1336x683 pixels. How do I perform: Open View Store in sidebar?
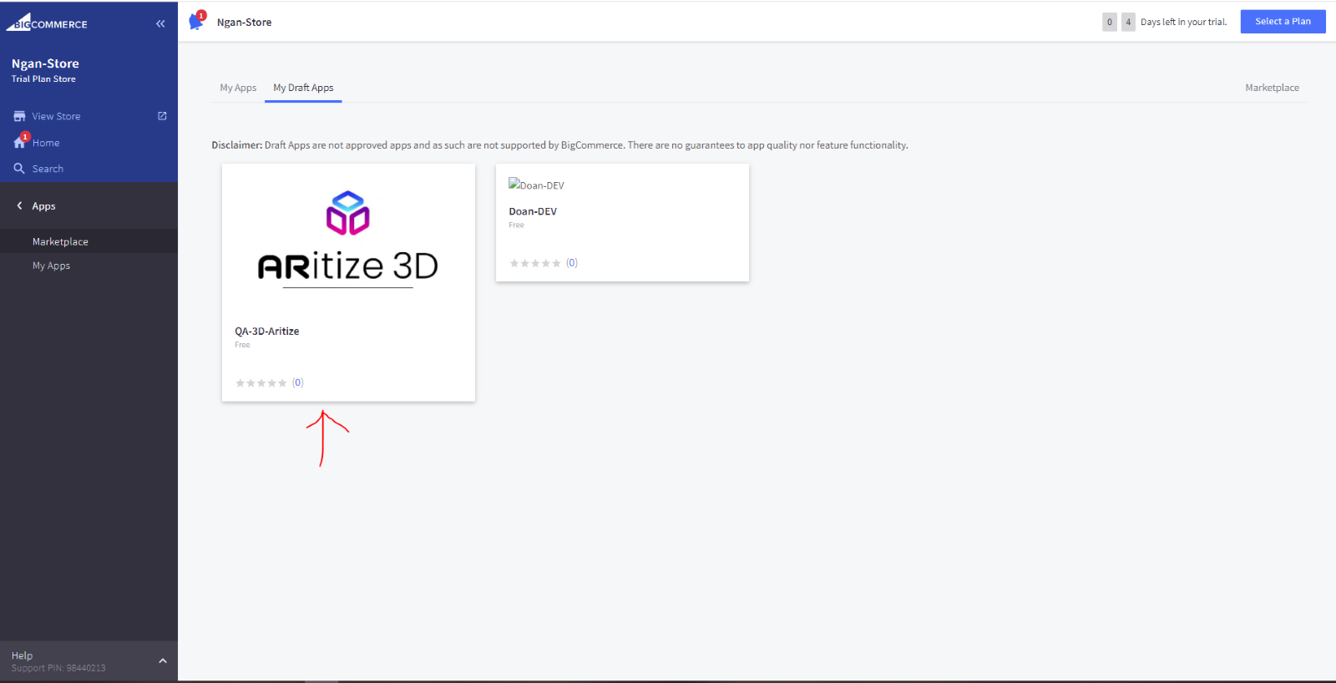tap(56, 116)
